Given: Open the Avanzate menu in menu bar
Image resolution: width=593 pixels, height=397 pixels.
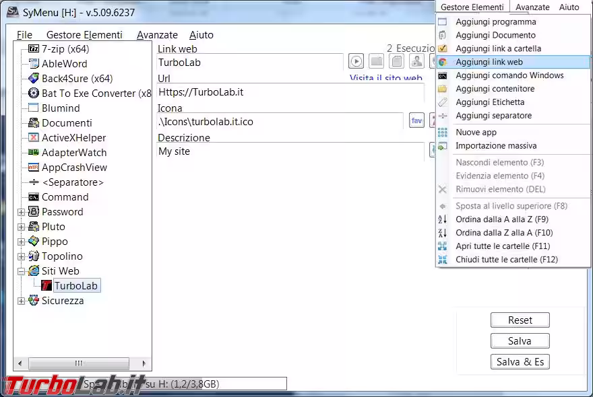Looking at the screenshot, I should click(157, 35).
